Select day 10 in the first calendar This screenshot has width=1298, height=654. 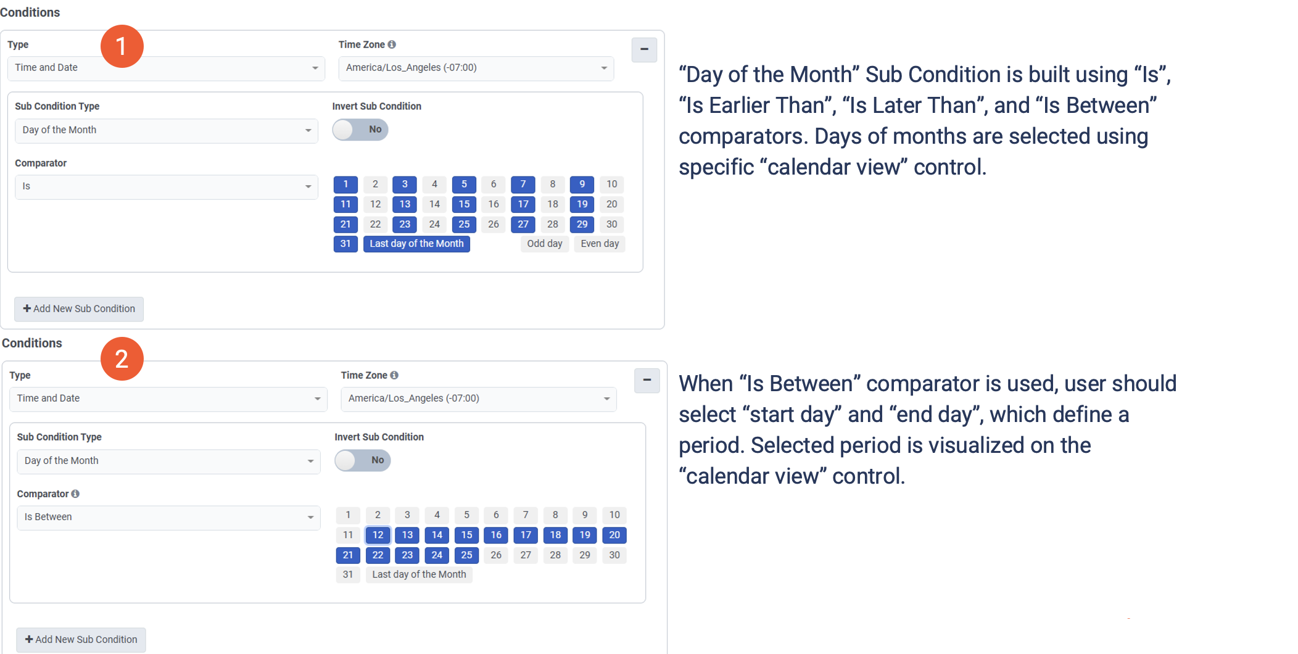(x=611, y=184)
